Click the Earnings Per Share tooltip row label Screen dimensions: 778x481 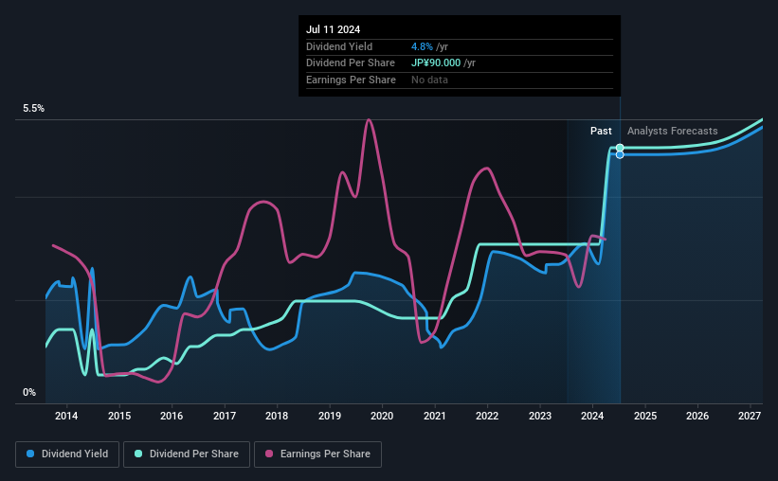click(x=351, y=80)
